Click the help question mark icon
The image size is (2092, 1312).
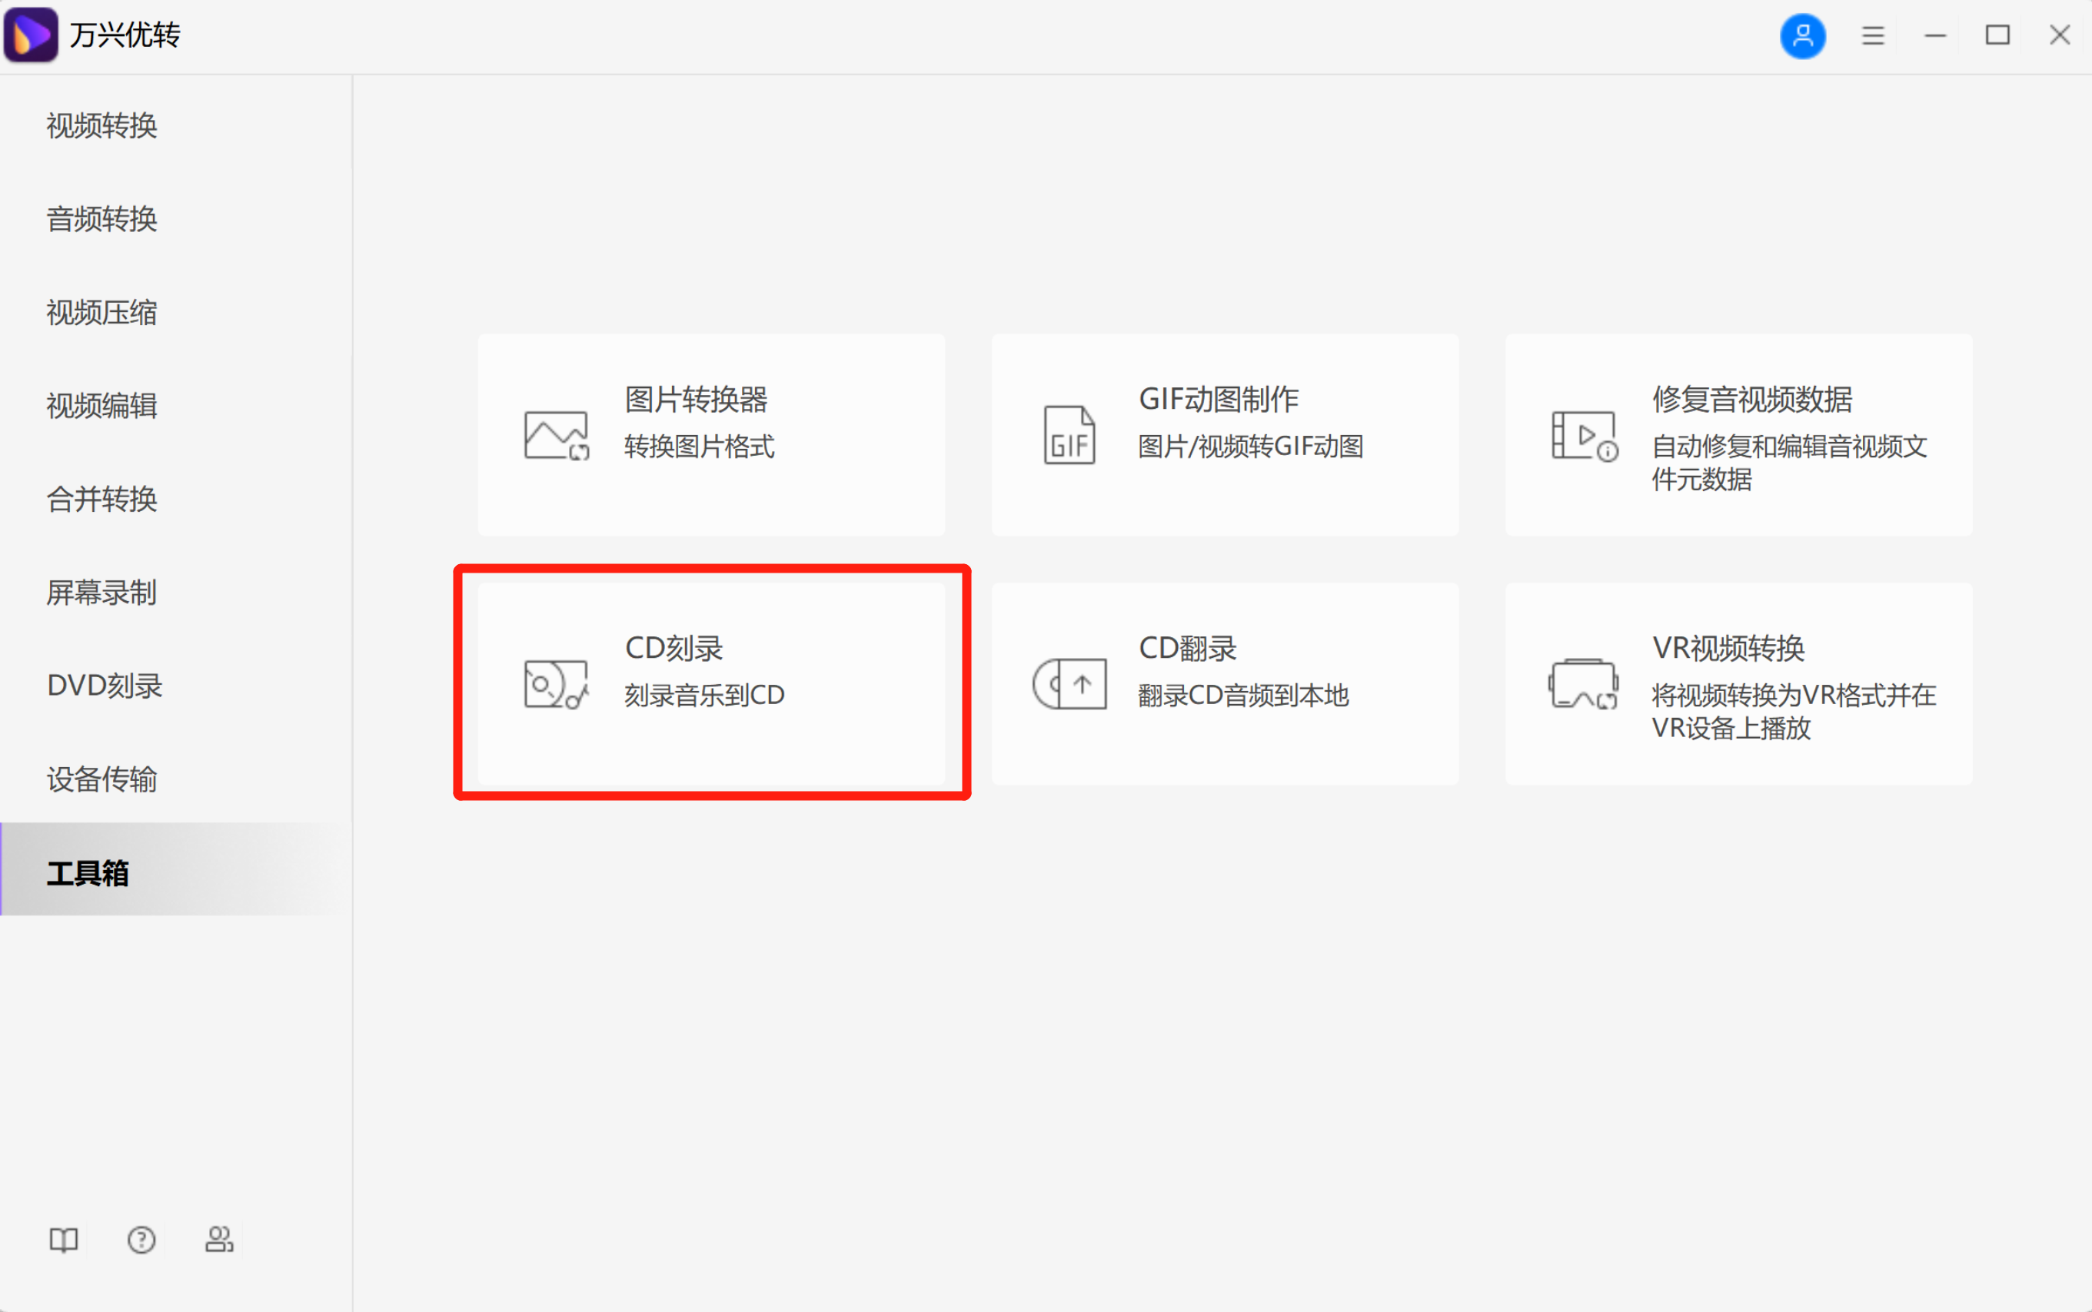coord(141,1239)
